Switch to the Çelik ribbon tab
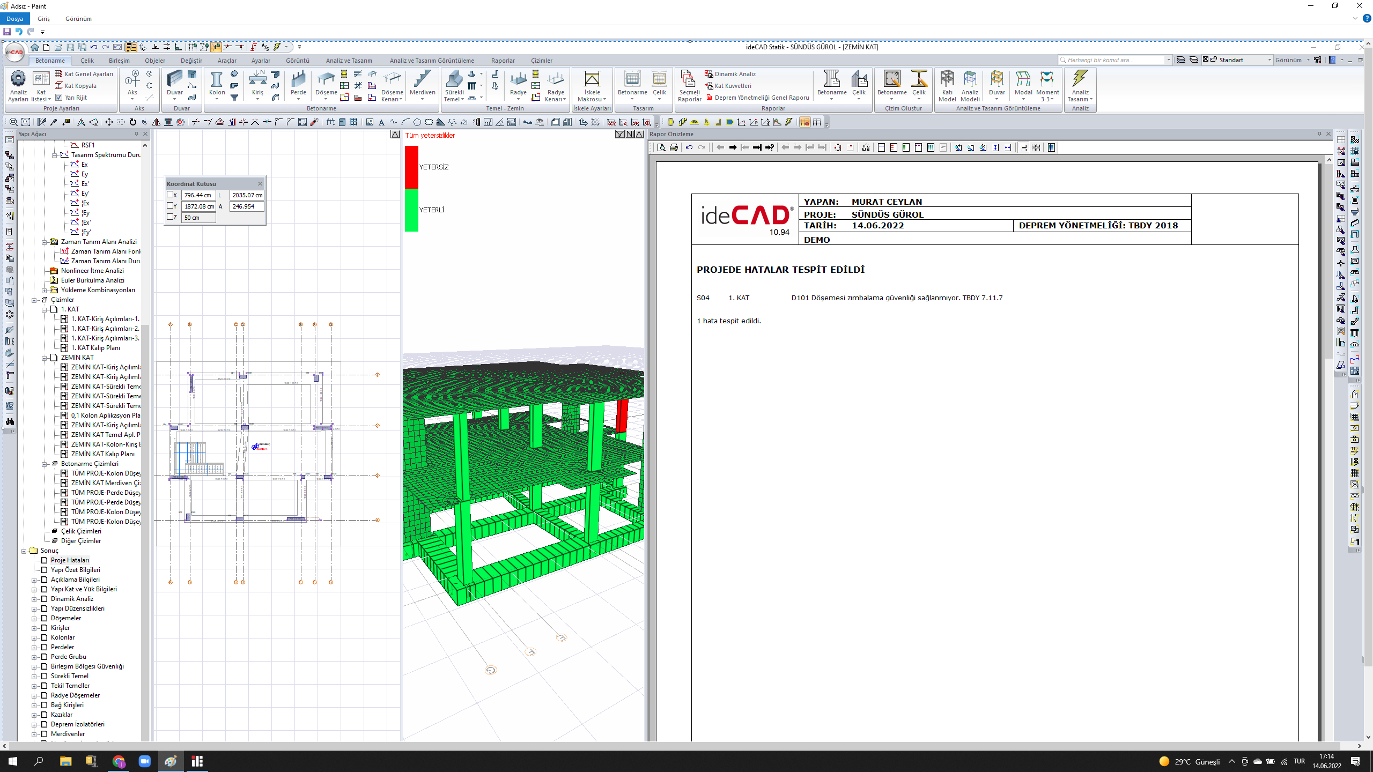Image resolution: width=1373 pixels, height=772 pixels. 87,61
